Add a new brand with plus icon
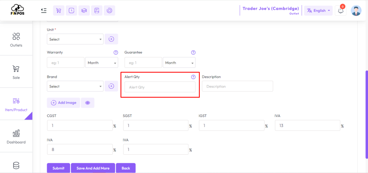Viewport: 368px width, 173px height. [111, 86]
